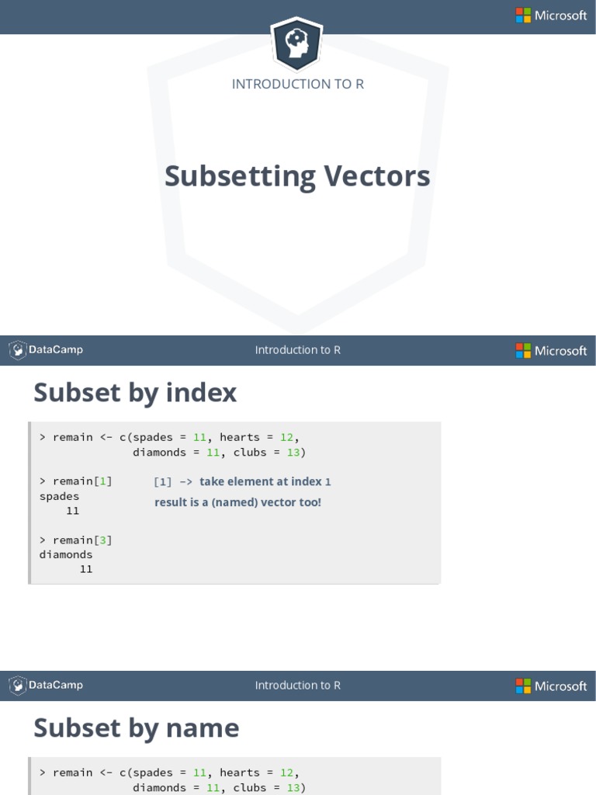Click 'result is a (named) vector too!' note
Viewport: 596px width, 795px height.
point(237,502)
